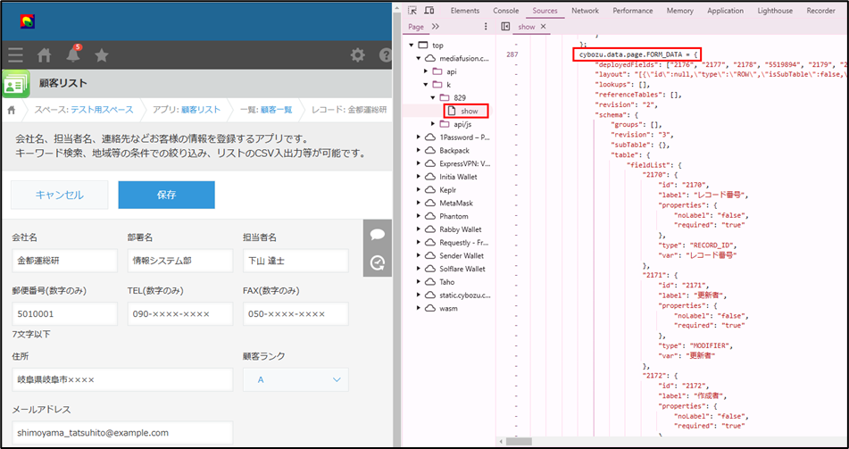Open the kintone hamburger menu

click(x=15, y=55)
